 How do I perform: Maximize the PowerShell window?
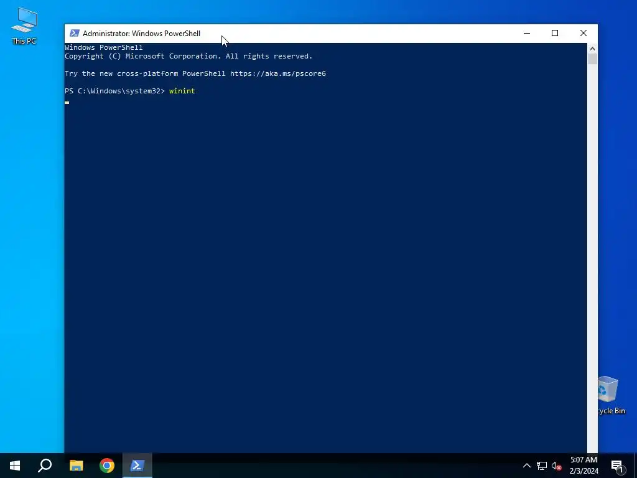coord(555,34)
